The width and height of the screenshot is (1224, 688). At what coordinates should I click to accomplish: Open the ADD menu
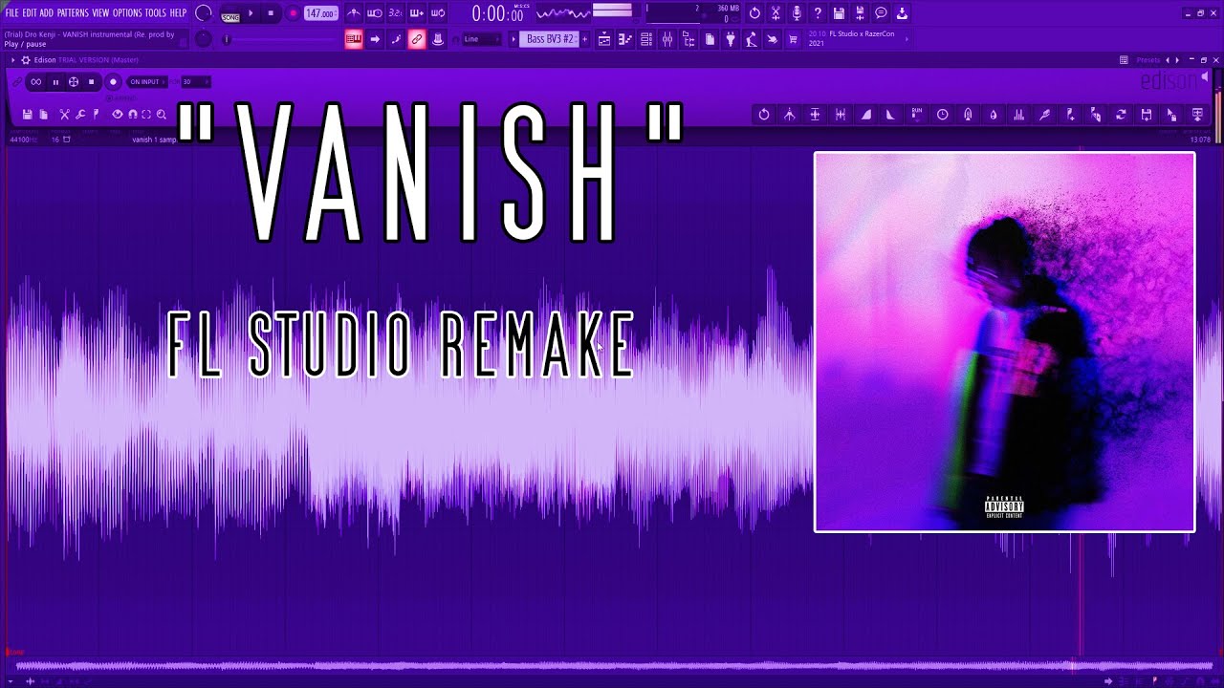tap(47, 13)
